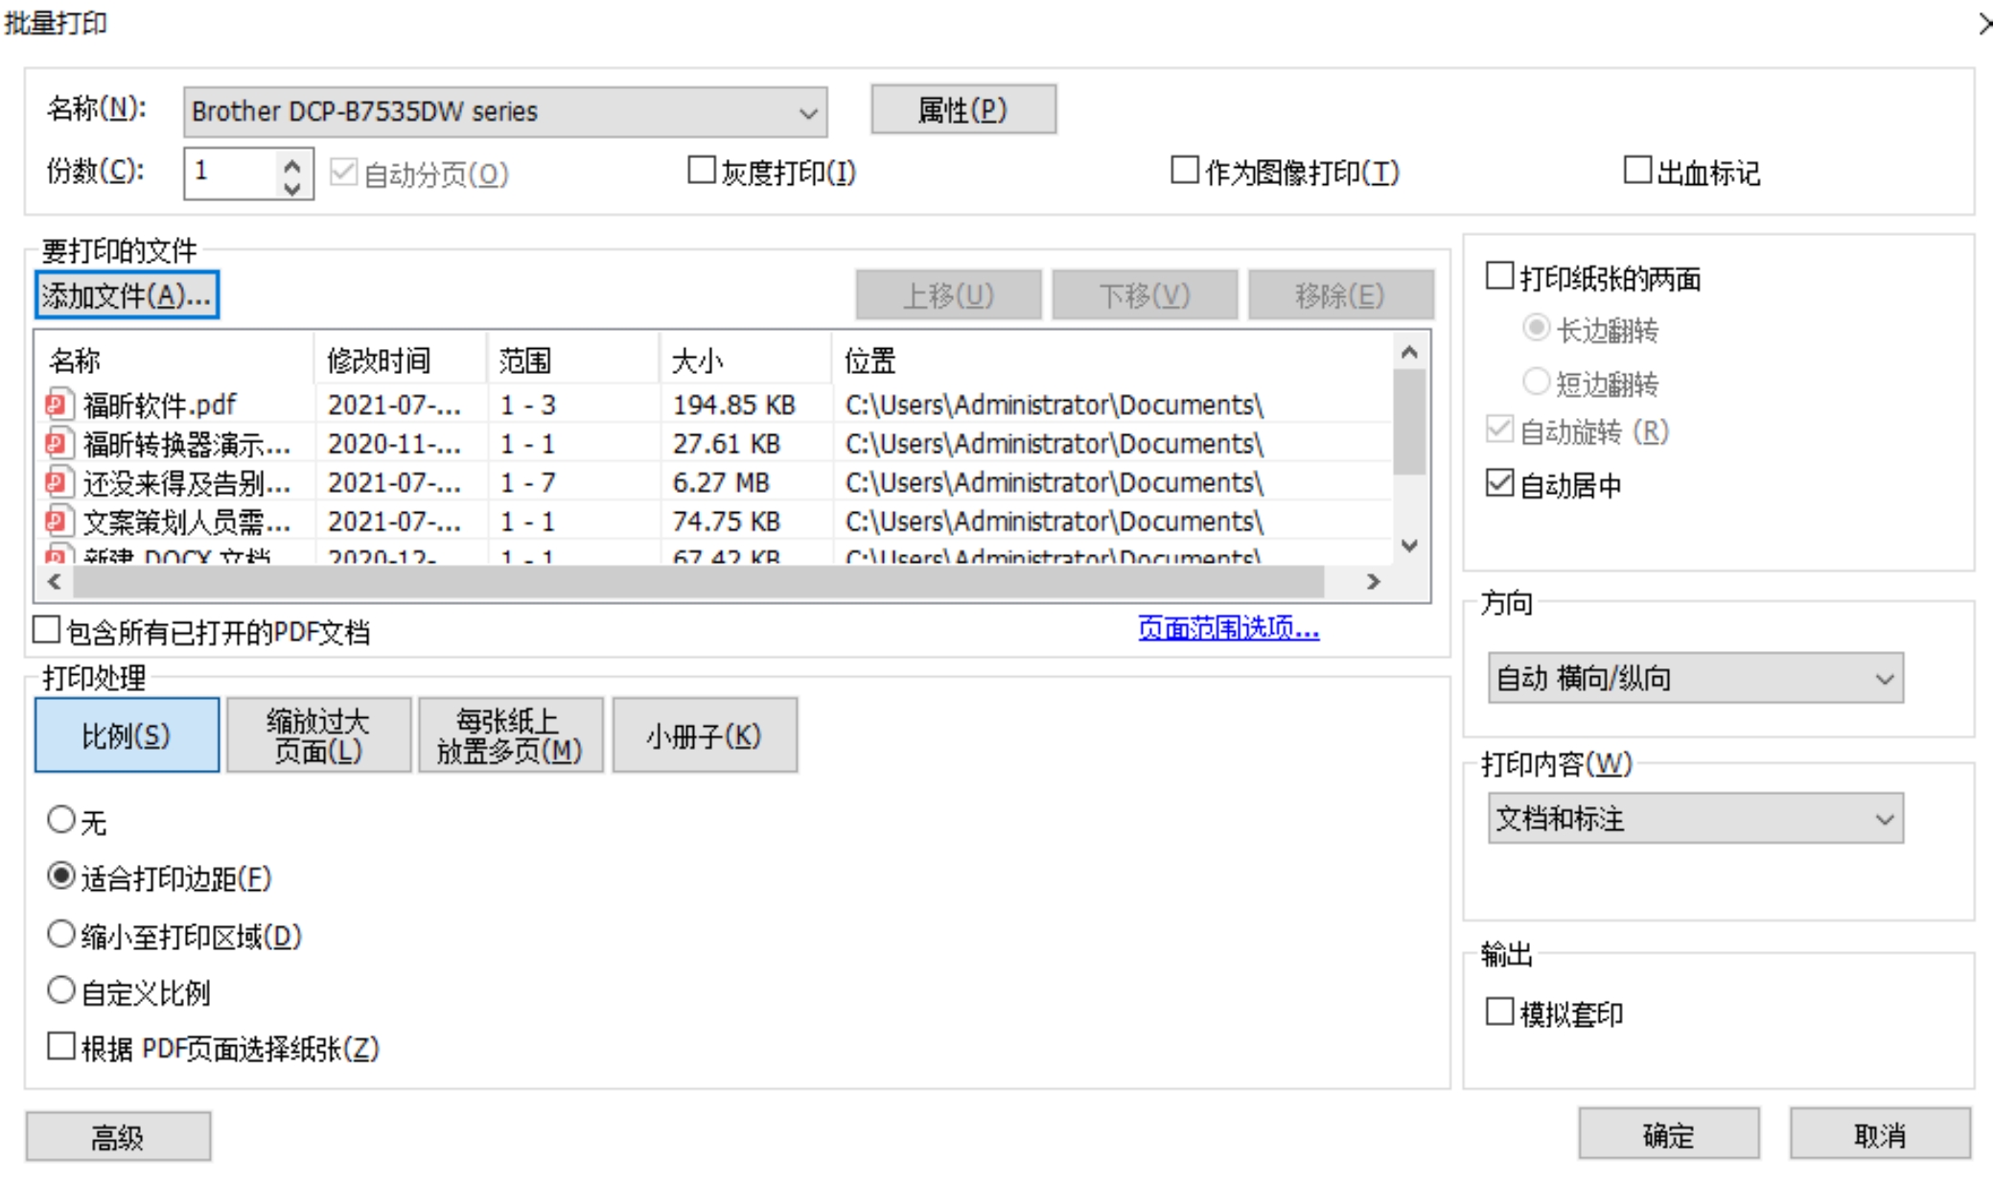This screenshot has width=1993, height=1187.
Task: Open printer 属性(P) properties
Action: tap(963, 110)
